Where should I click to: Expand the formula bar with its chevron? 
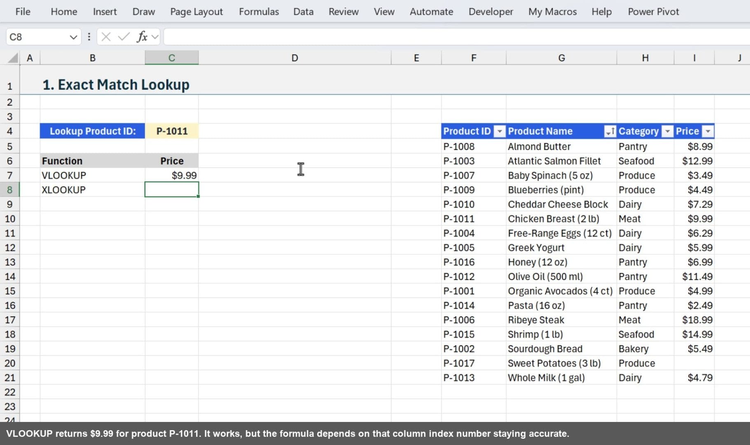click(154, 37)
